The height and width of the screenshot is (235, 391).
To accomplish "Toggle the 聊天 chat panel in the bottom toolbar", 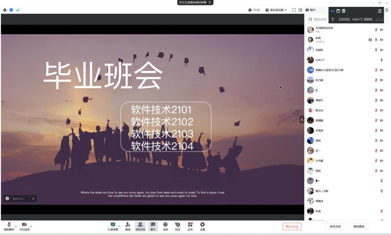I will click(153, 225).
